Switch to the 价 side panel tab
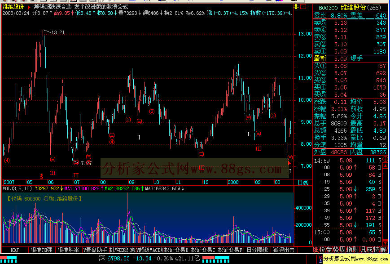Screen dimensions: 390x264 tap(322, 250)
